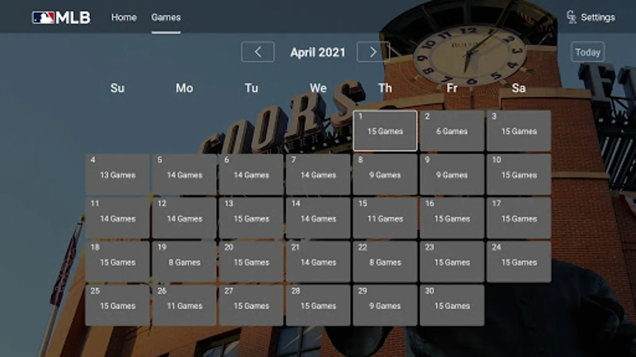The image size is (636, 357).
Task: Open April 23 calendar tile
Action: pos(452,262)
